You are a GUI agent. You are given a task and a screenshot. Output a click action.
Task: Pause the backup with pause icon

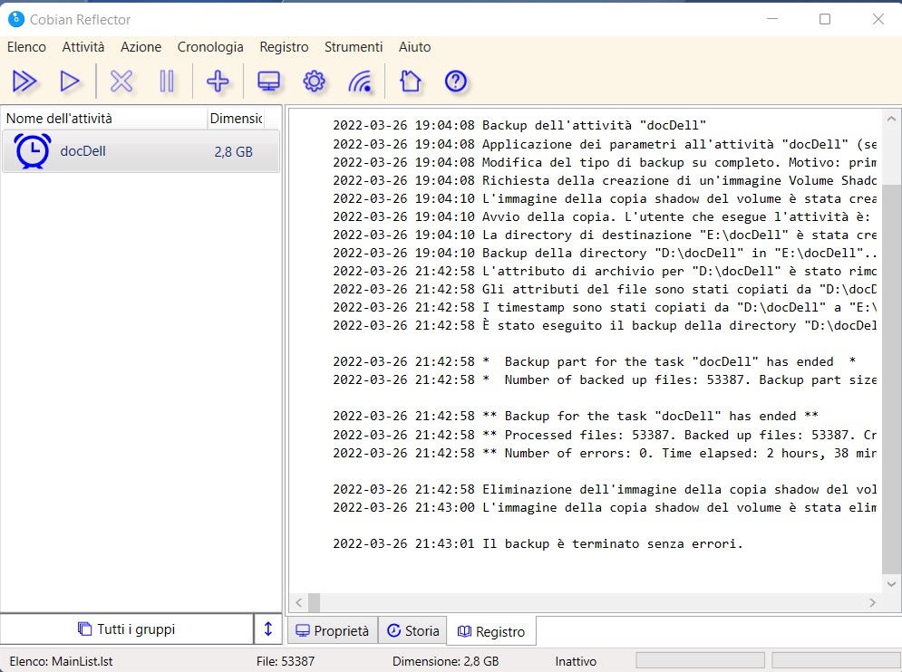(x=167, y=81)
